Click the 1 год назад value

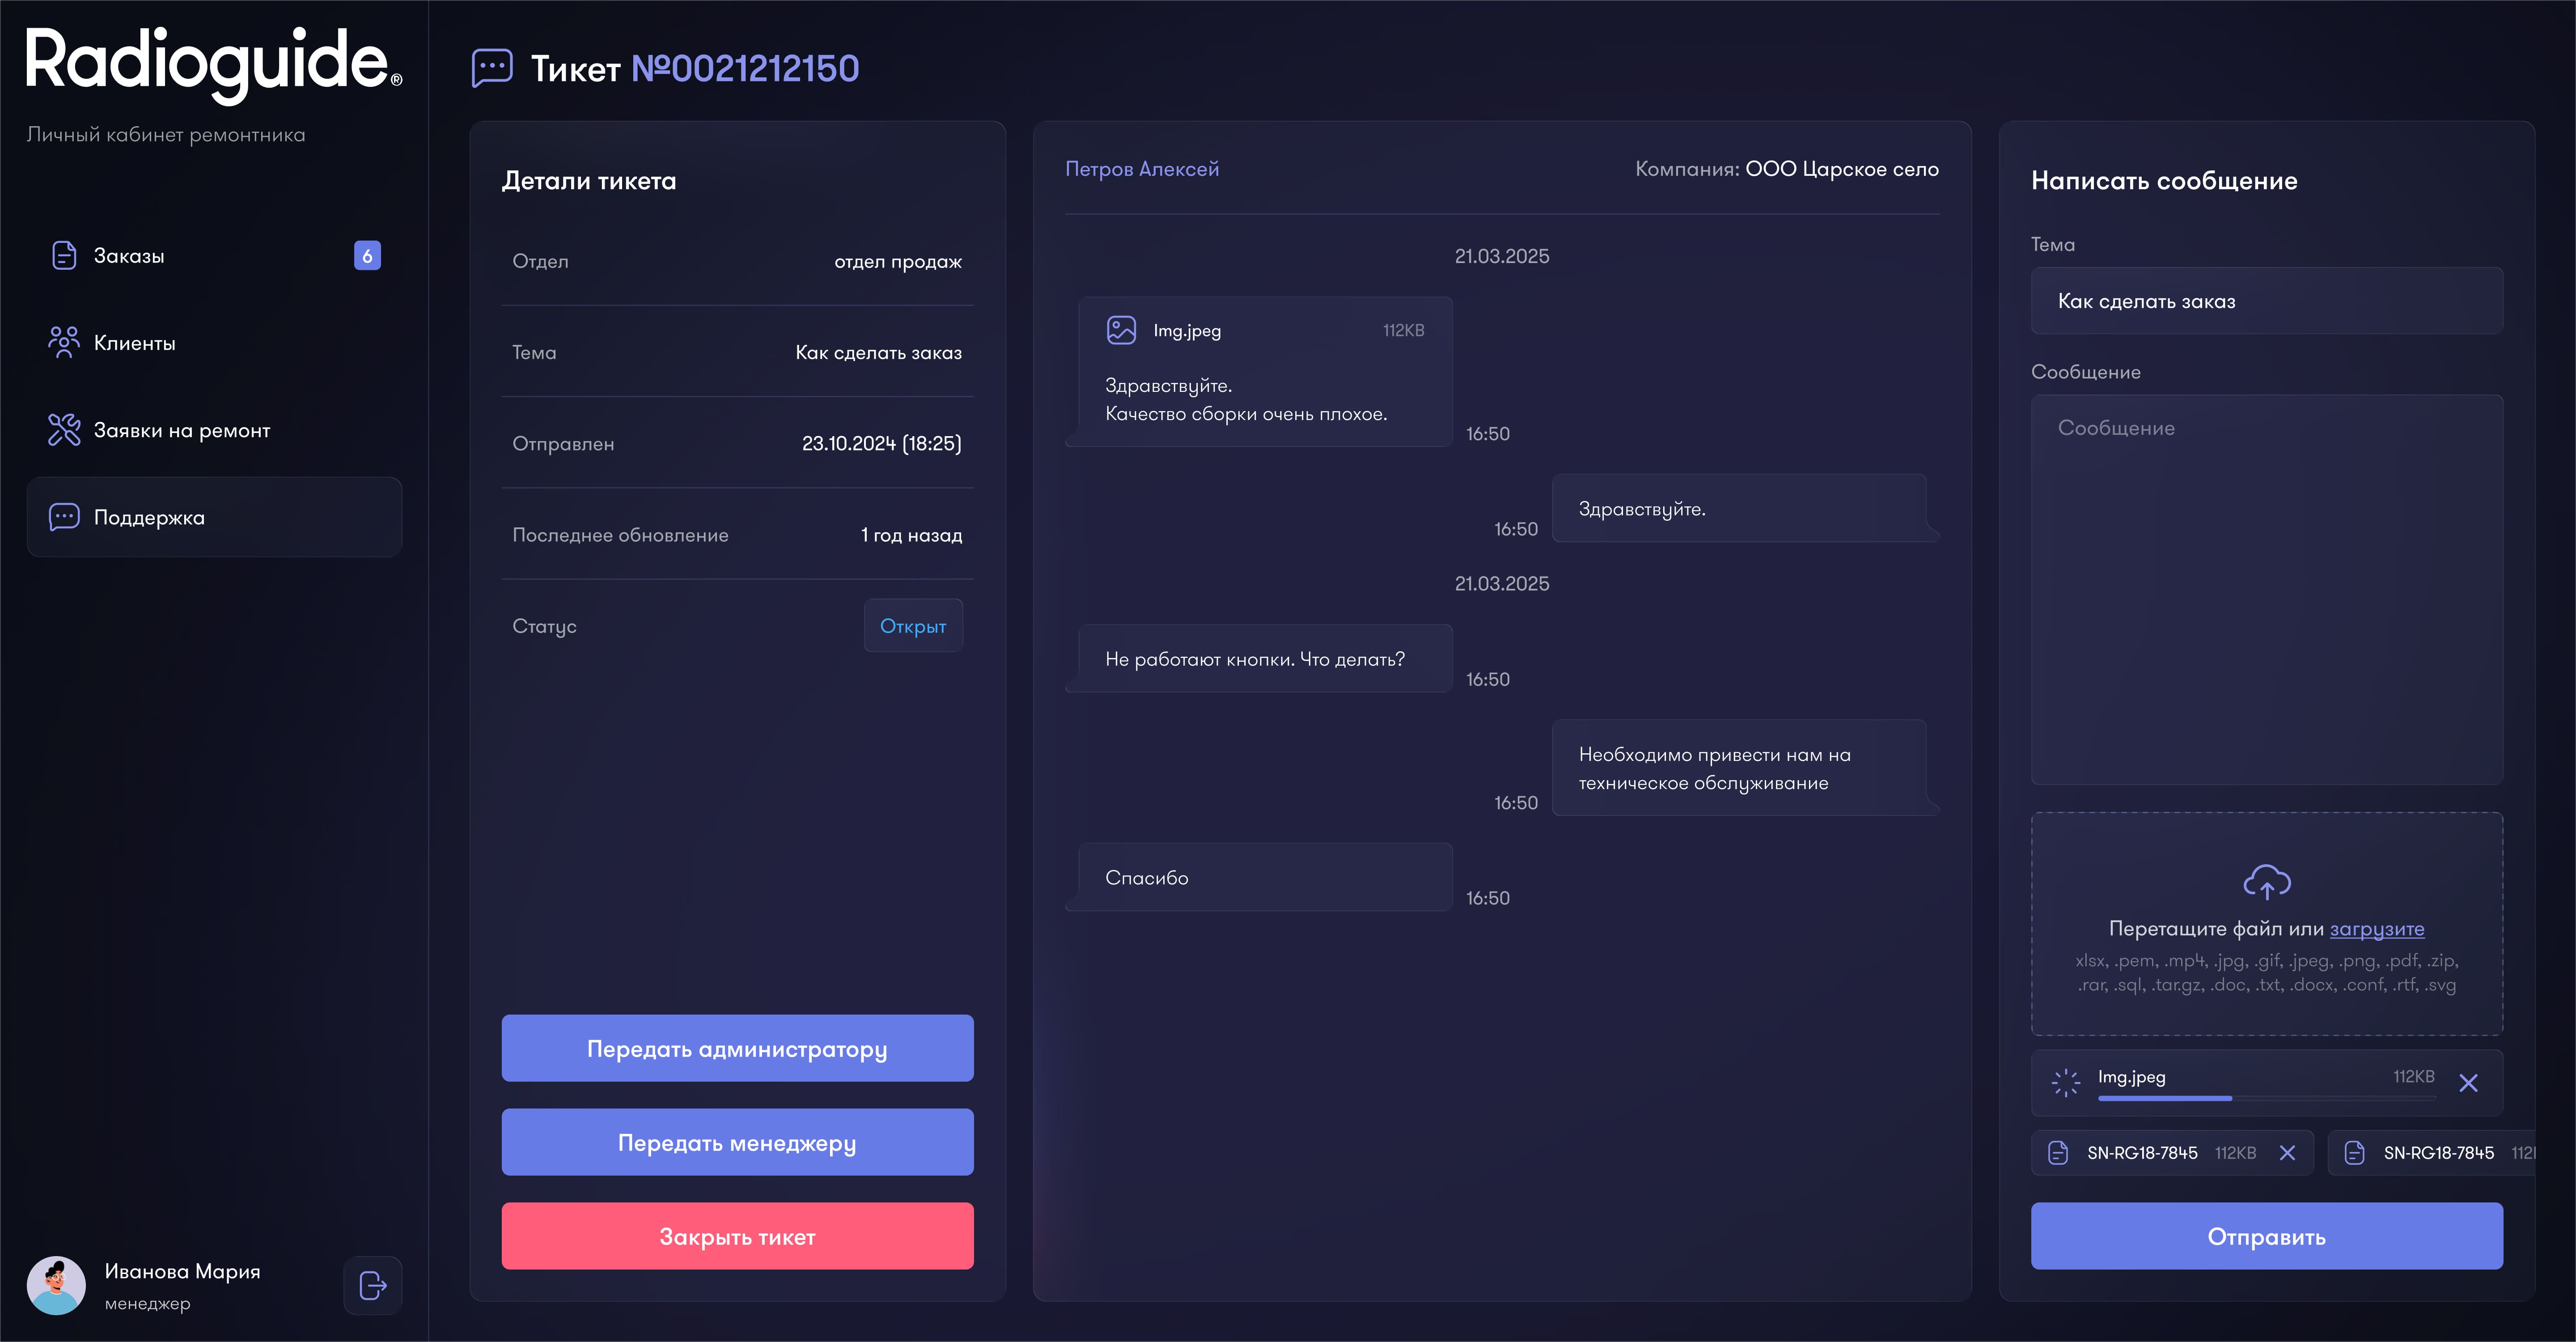[912, 535]
